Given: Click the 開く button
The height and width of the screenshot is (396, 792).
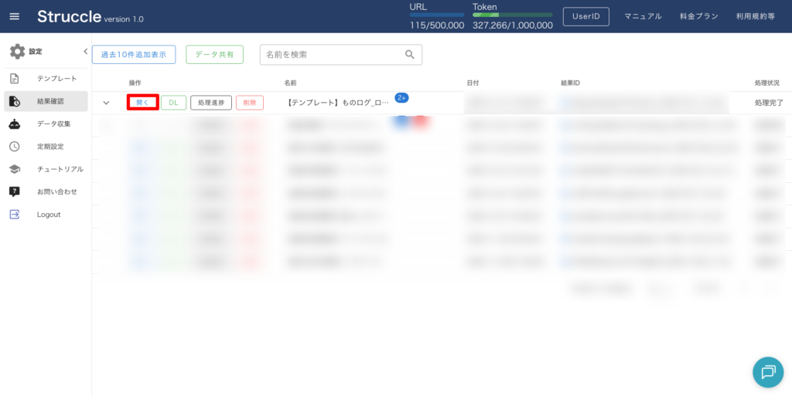Looking at the screenshot, I should click(x=143, y=103).
